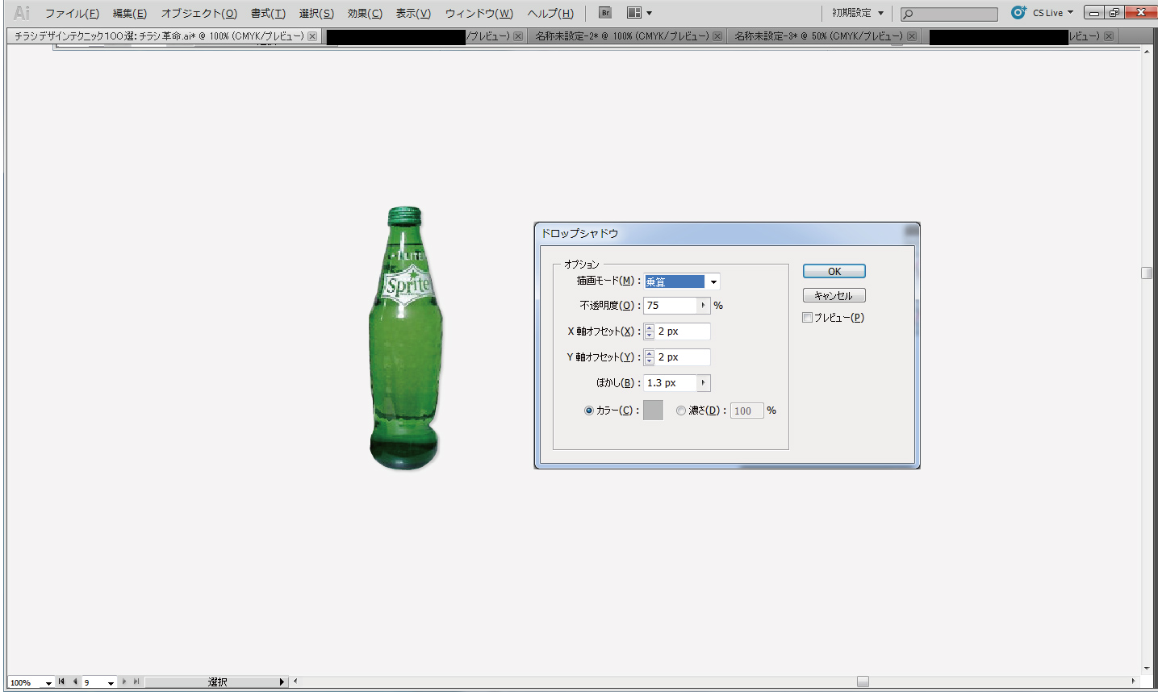Open Adobe Bridge via the Br icon
The image size is (1158, 692).
605,13
